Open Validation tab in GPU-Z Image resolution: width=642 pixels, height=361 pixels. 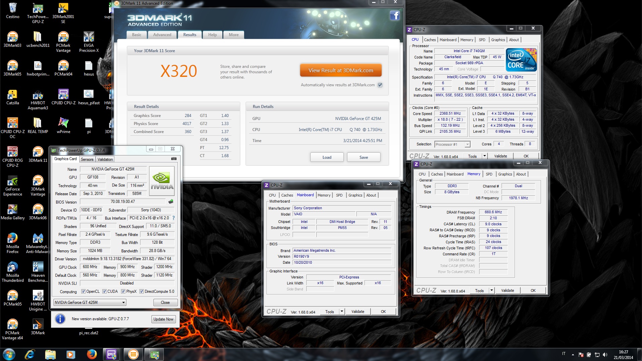(x=105, y=159)
